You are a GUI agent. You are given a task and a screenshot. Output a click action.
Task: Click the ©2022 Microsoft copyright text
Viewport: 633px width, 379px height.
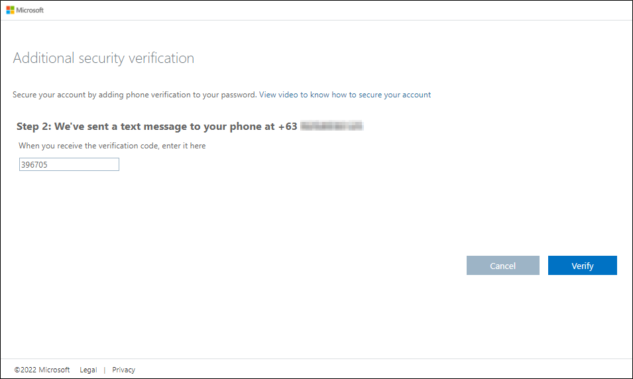click(x=42, y=370)
